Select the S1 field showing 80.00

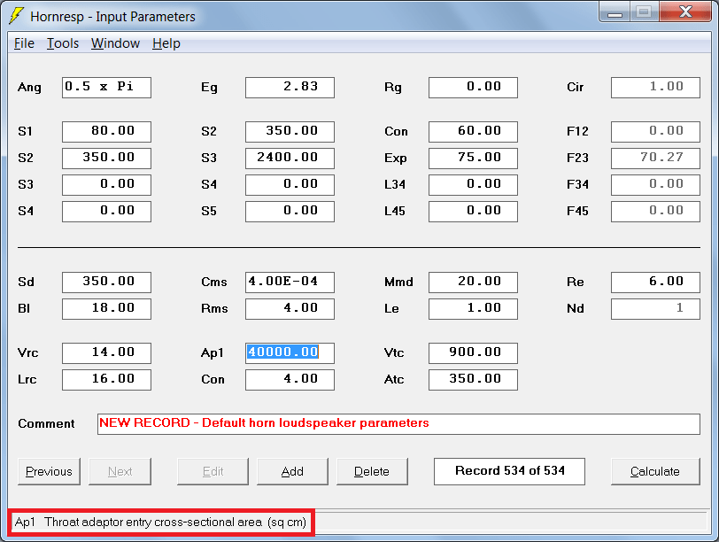tap(107, 132)
